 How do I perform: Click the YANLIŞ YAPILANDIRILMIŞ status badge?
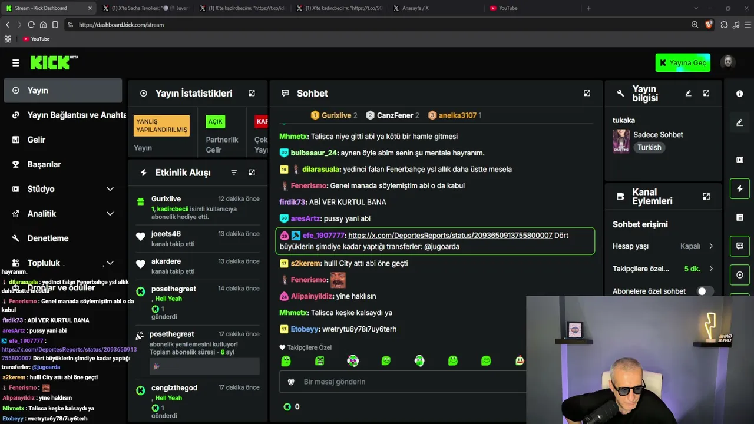click(162, 125)
